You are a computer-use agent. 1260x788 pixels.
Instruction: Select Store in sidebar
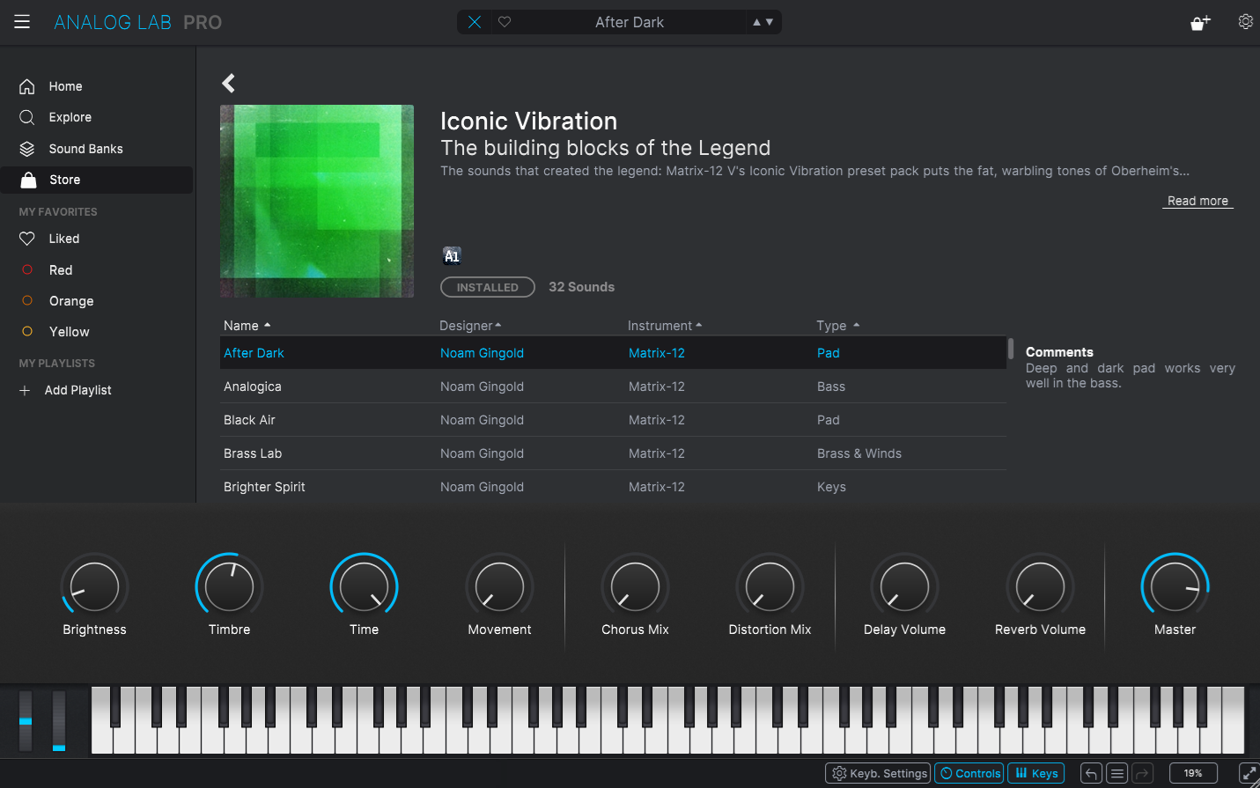[97, 180]
